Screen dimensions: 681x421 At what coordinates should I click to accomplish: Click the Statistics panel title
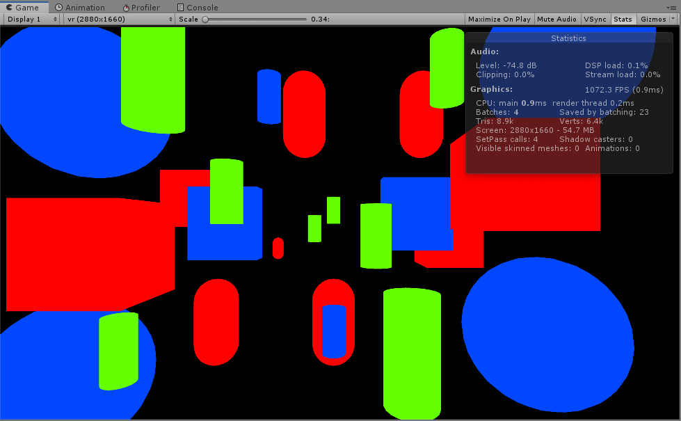click(x=568, y=38)
